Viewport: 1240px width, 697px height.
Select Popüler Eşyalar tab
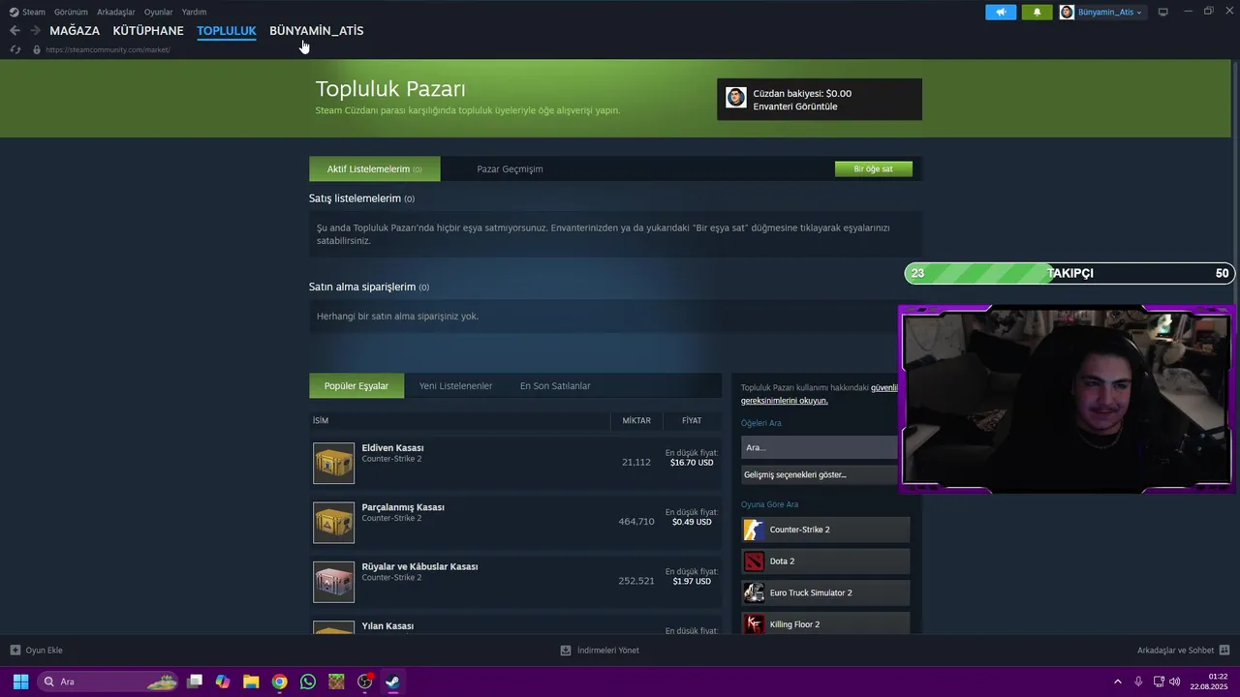coord(356,385)
